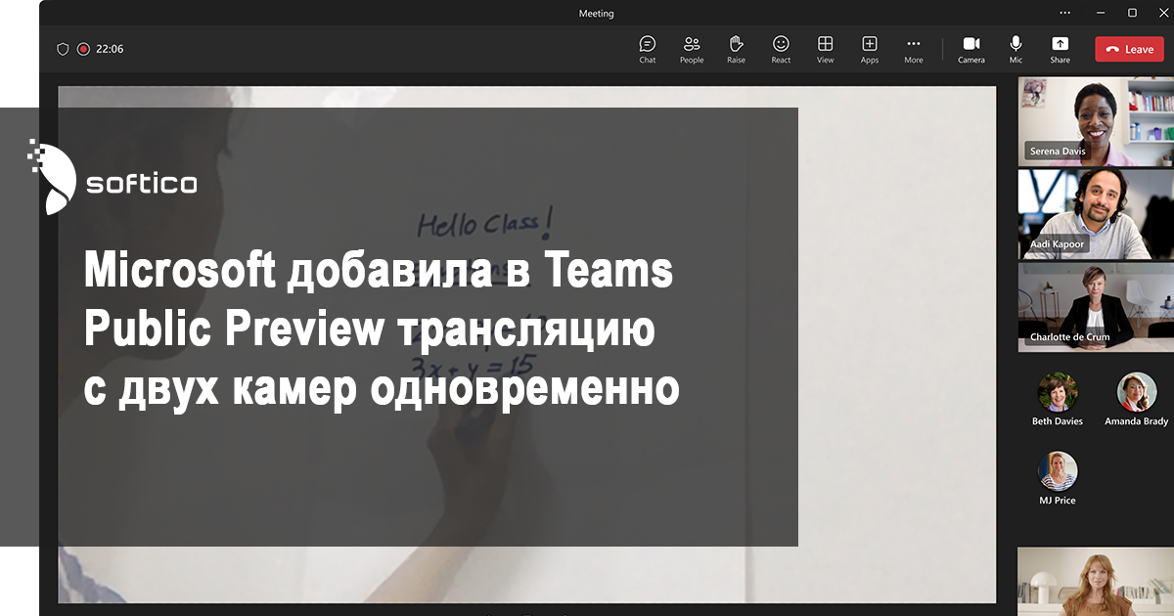The width and height of the screenshot is (1174, 616).
Task: Mute the Mic
Action: pyautogui.click(x=1016, y=49)
